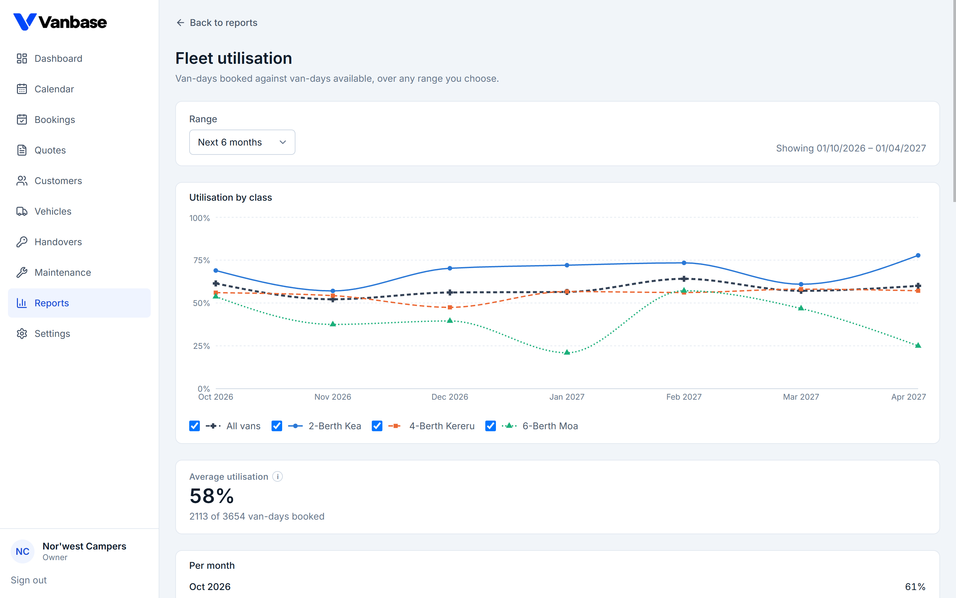The width and height of the screenshot is (956, 598).
Task: Select the Vehicles menu item
Action: point(79,211)
